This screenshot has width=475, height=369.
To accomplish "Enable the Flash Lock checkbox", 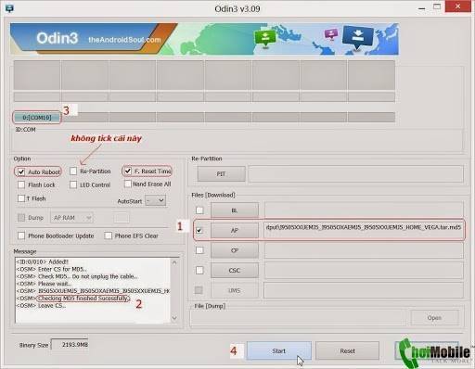I will (21, 184).
